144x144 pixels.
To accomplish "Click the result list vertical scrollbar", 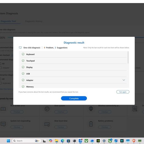I will (128, 58).
